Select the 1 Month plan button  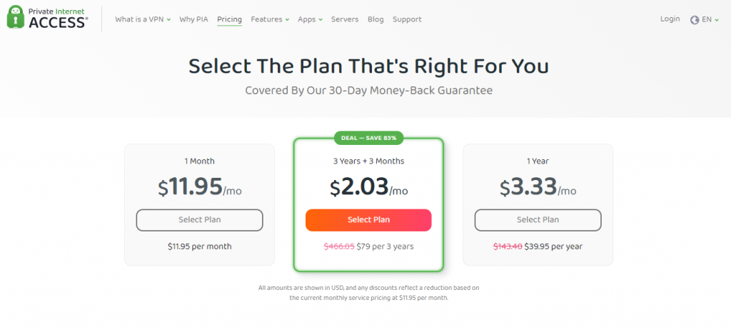click(x=200, y=220)
